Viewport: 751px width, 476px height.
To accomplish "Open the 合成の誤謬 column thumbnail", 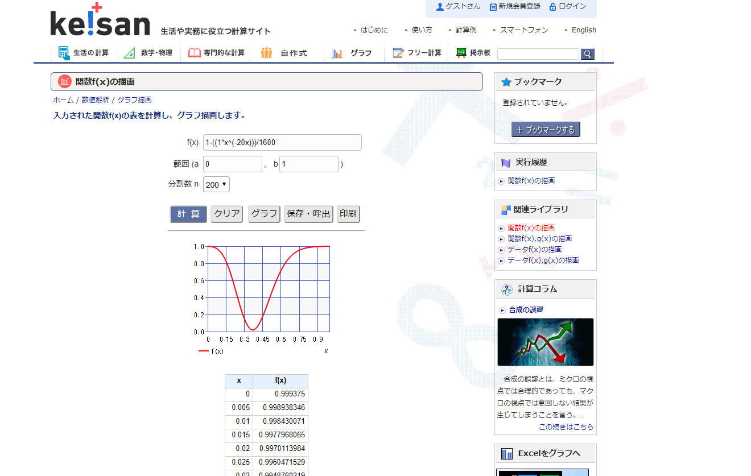I will click(x=545, y=342).
